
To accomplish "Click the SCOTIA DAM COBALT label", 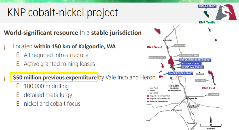I will coord(192,67).
